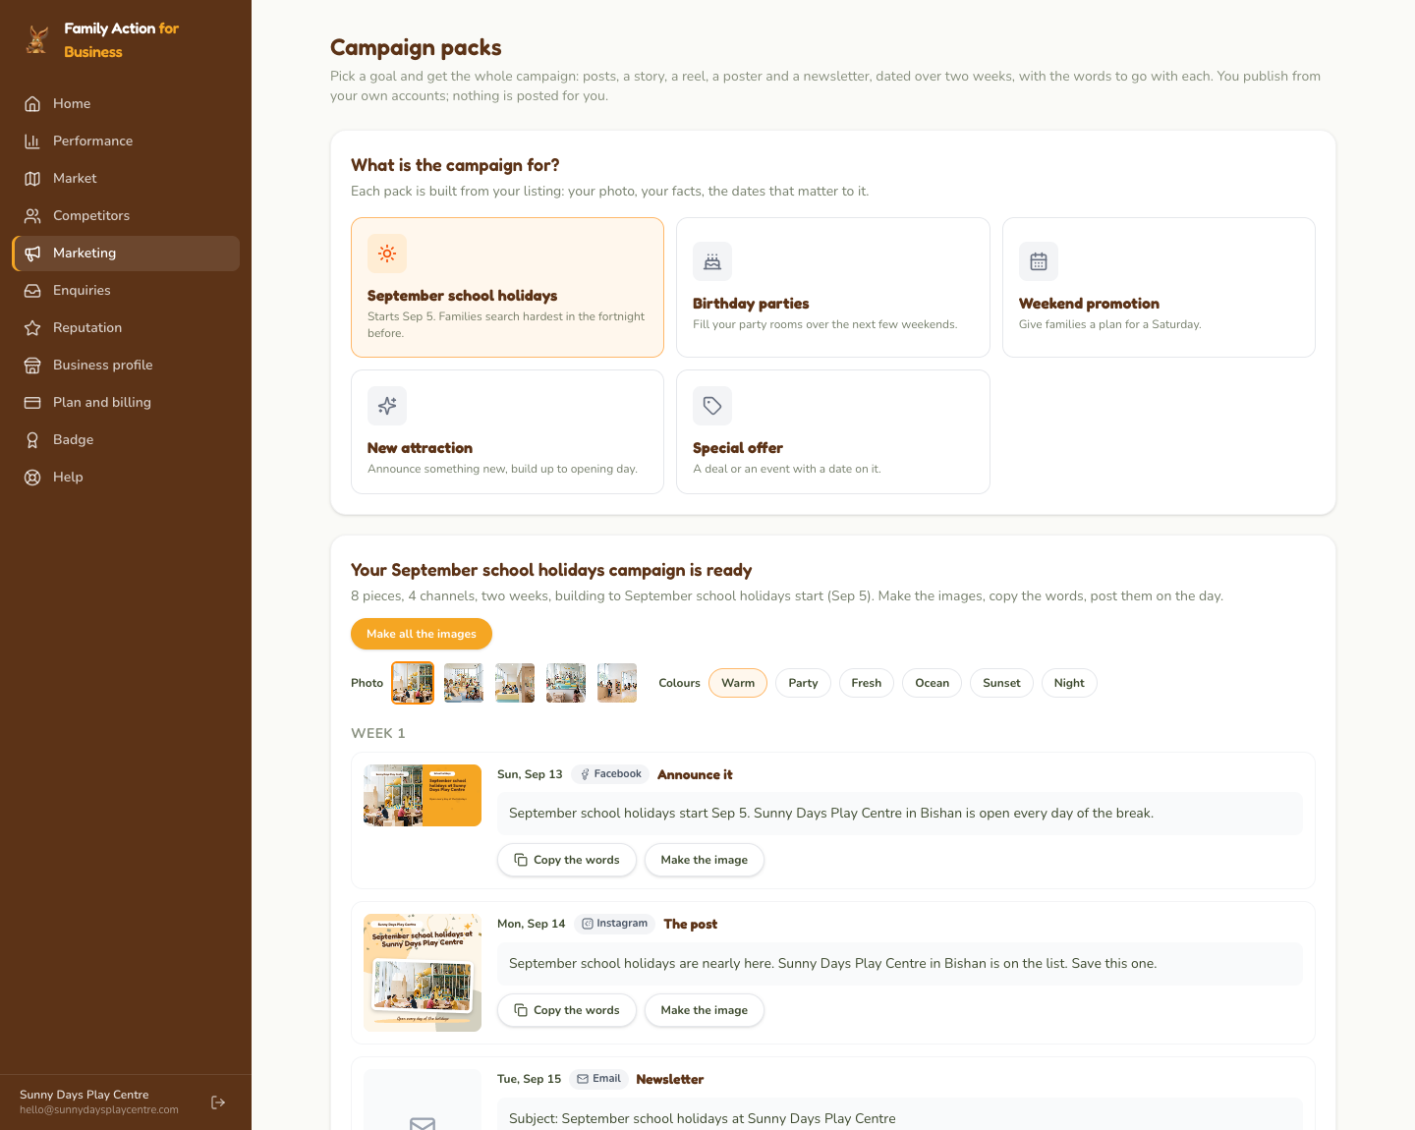The height and width of the screenshot is (1130, 1415).
Task: Choose the Weekend promotion pack
Action: [x=1159, y=287]
